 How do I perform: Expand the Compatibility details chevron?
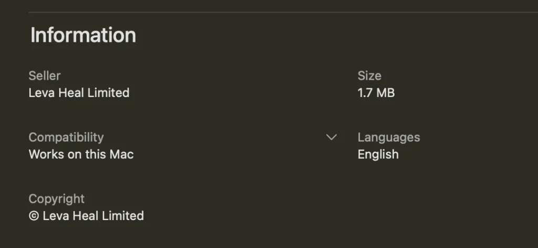coord(331,138)
